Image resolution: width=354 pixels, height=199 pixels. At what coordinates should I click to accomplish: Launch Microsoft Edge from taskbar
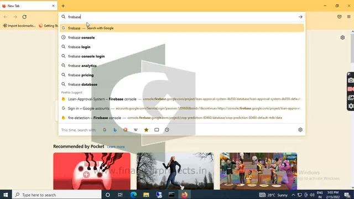[x=133, y=195]
